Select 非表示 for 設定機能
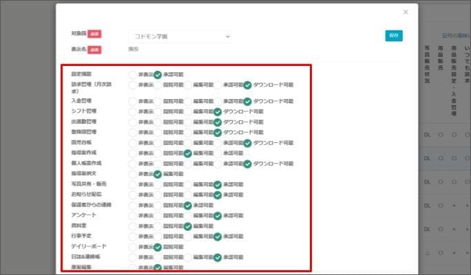471x275 pixels. click(133, 74)
